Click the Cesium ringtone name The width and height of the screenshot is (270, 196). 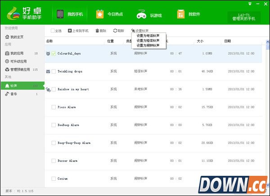(x=63, y=179)
